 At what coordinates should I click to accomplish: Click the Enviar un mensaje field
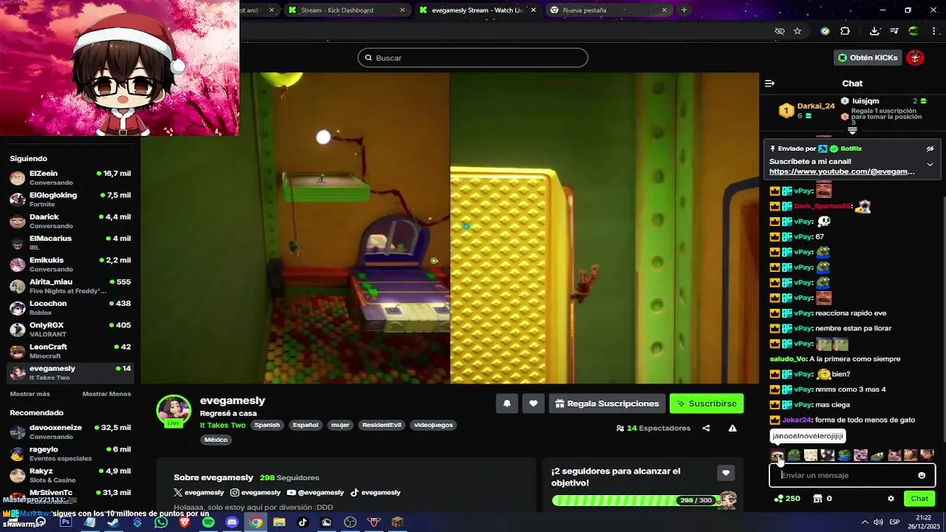(x=852, y=475)
